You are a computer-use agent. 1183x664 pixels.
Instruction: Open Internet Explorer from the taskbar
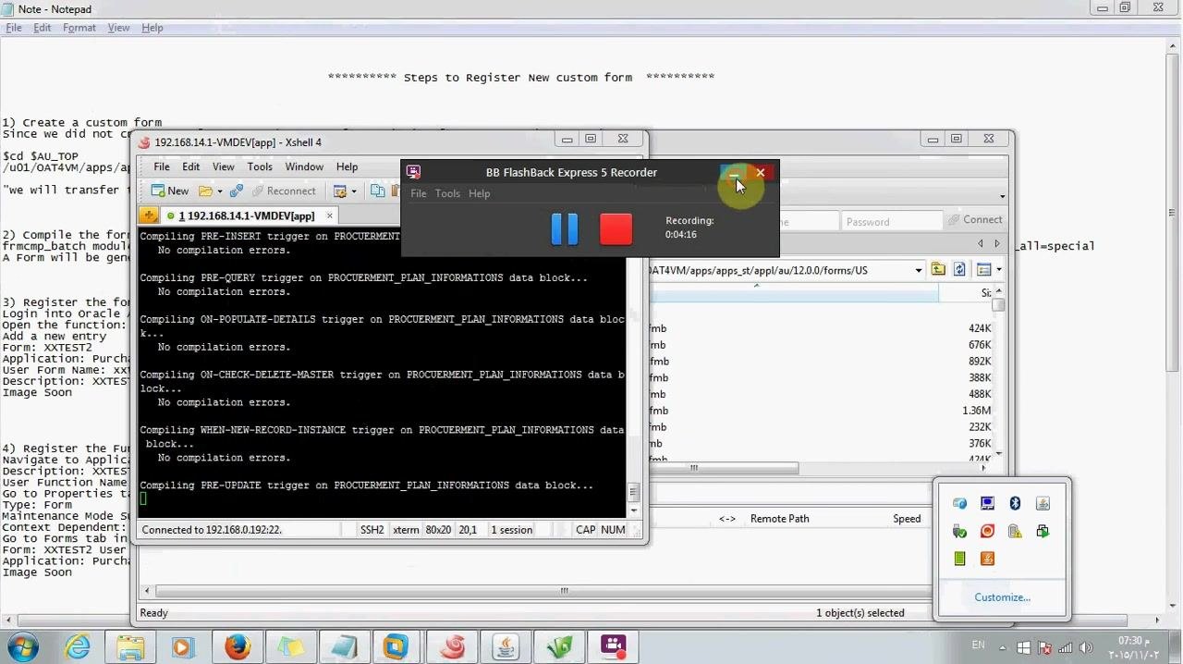[78, 646]
